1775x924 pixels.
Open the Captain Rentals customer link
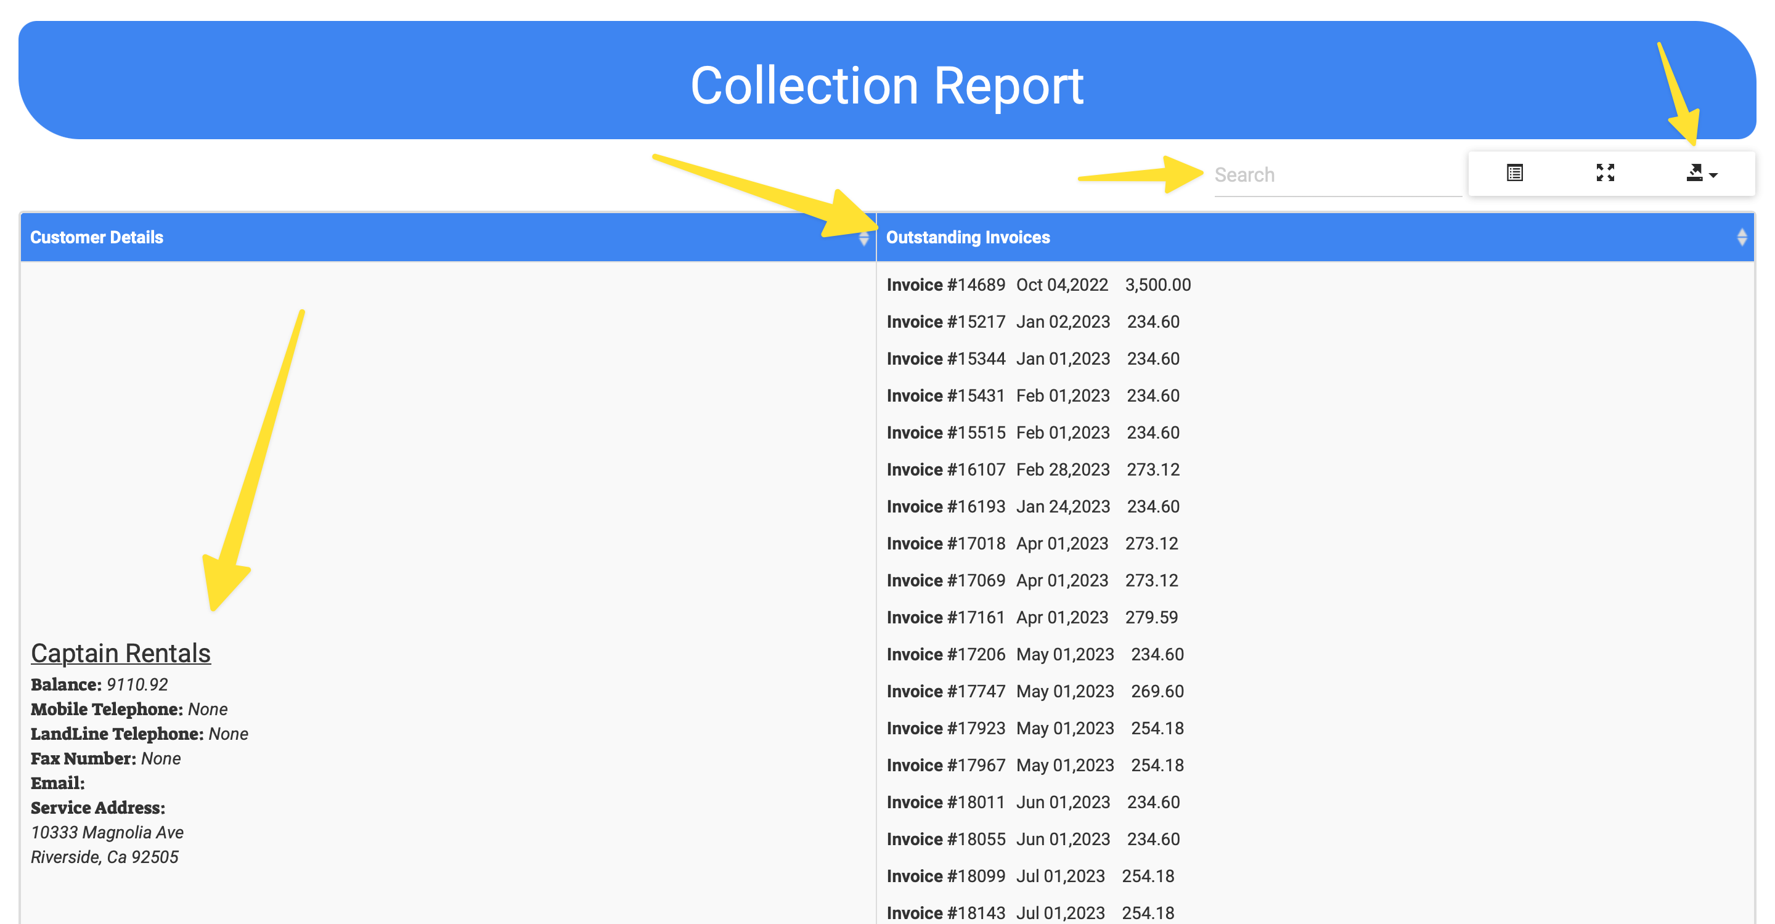[121, 653]
